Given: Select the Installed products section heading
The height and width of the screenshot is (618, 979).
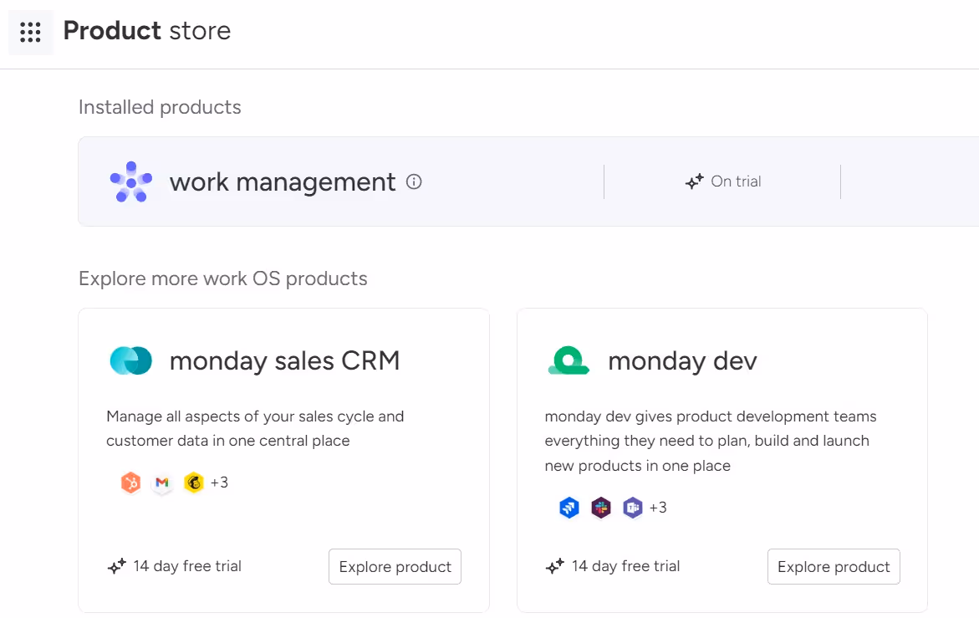Looking at the screenshot, I should click(159, 107).
